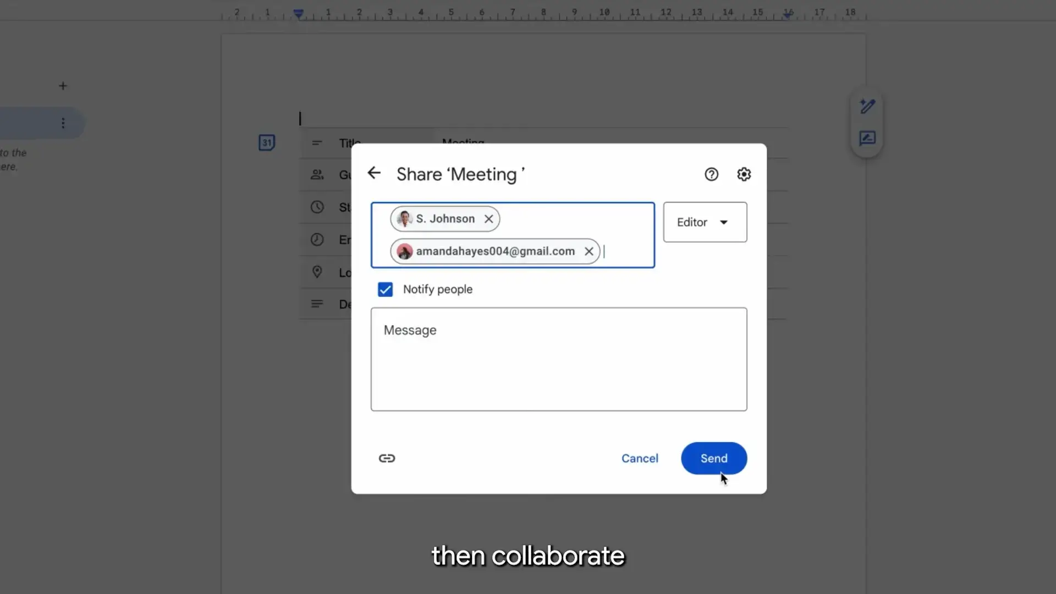Click Cancel in the Share dialog
Viewport: 1056px width, 594px height.
click(639, 458)
